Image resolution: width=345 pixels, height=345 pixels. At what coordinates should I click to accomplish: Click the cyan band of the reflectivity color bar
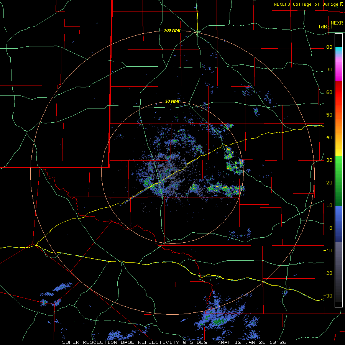tap(338, 51)
